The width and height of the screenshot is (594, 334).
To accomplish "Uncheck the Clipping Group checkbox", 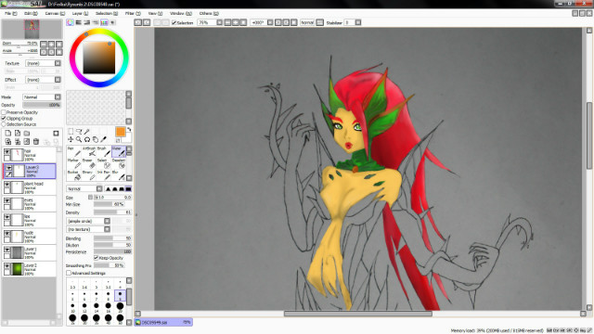I will [x=4, y=119].
